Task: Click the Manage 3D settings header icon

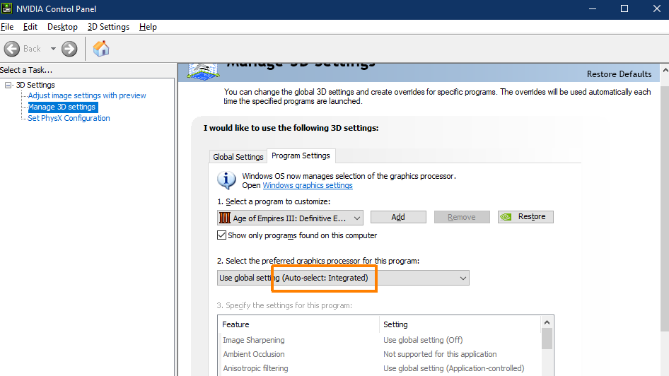Action: (204, 71)
